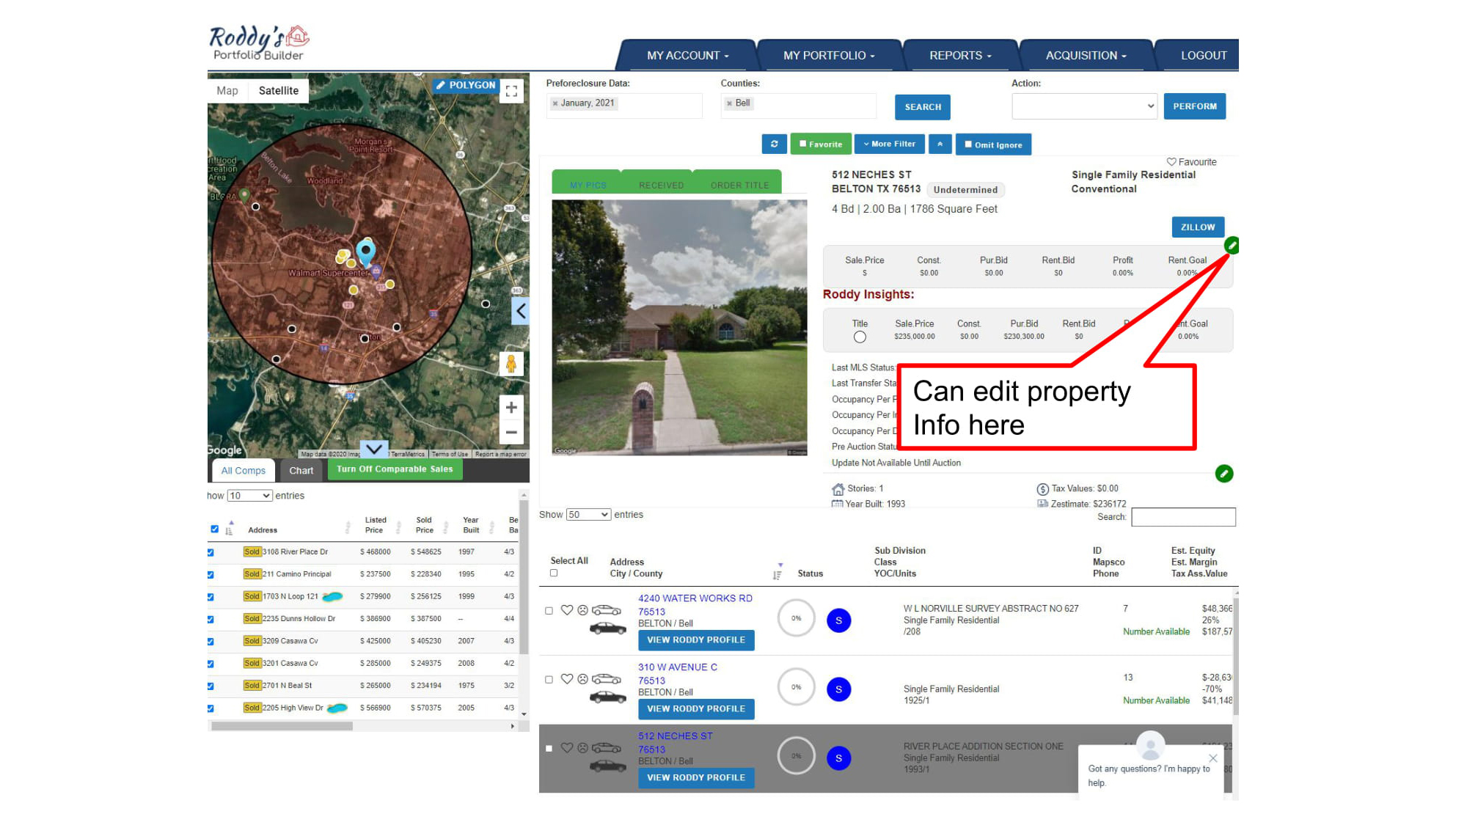Uncheck 3108 River Place Dr comp checkbox
This screenshot has height=825, width=1467.
coord(211,553)
